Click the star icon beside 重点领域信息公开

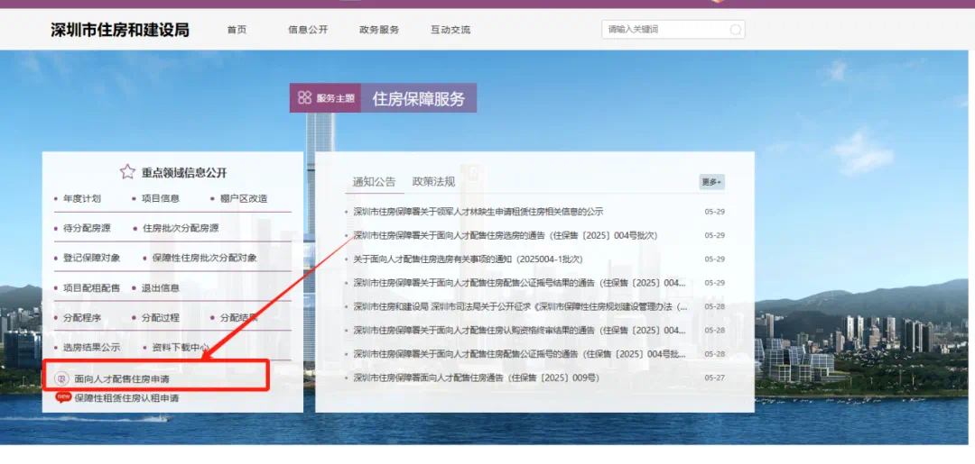click(127, 172)
